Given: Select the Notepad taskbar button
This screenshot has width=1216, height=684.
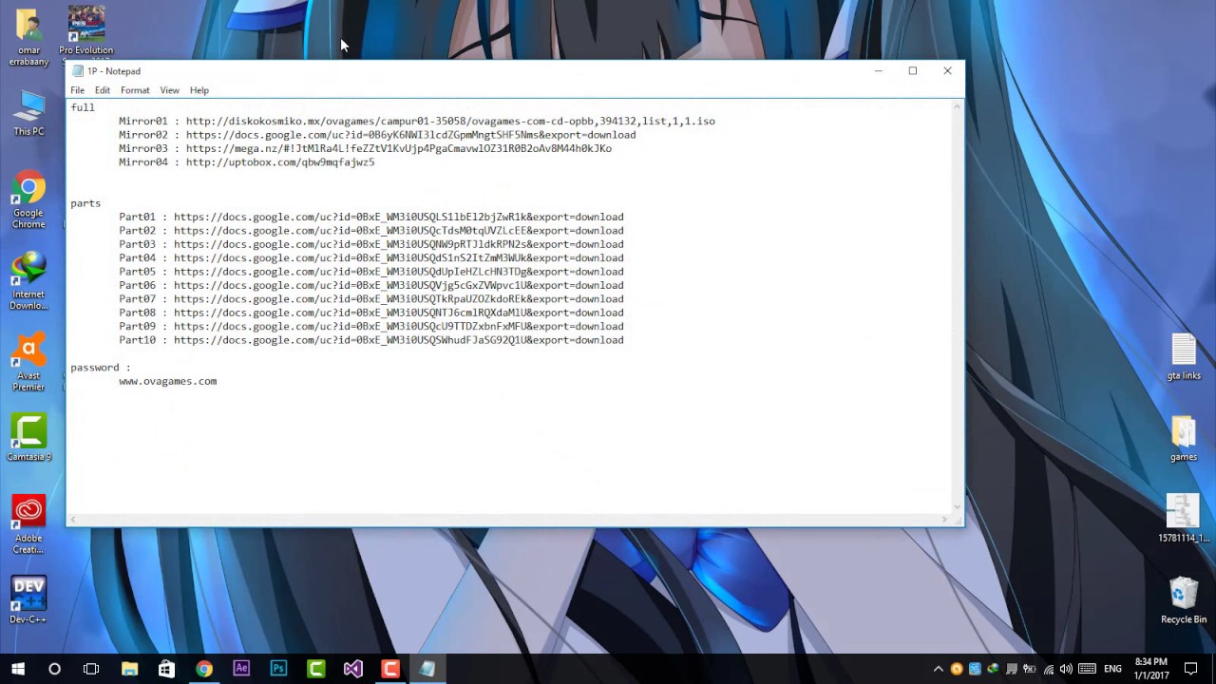Looking at the screenshot, I should click(x=427, y=669).
